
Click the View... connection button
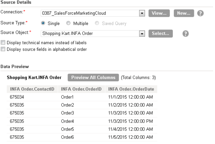pyautogui.click(x=159, y=13)
